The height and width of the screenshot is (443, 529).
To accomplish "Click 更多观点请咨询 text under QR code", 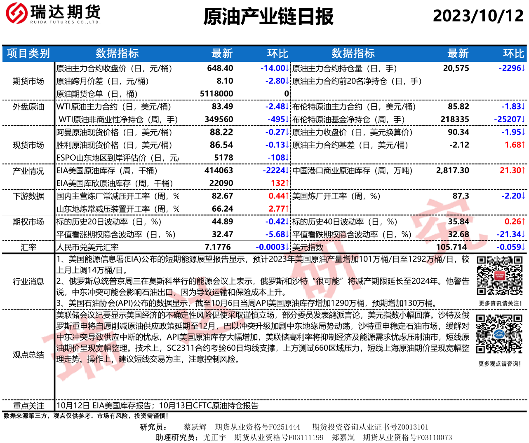I will [x=499, y=364].
